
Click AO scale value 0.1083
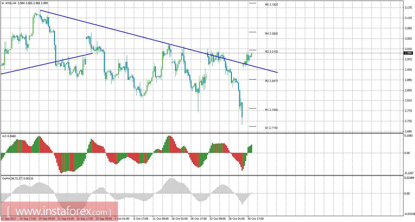coord(409,136)
